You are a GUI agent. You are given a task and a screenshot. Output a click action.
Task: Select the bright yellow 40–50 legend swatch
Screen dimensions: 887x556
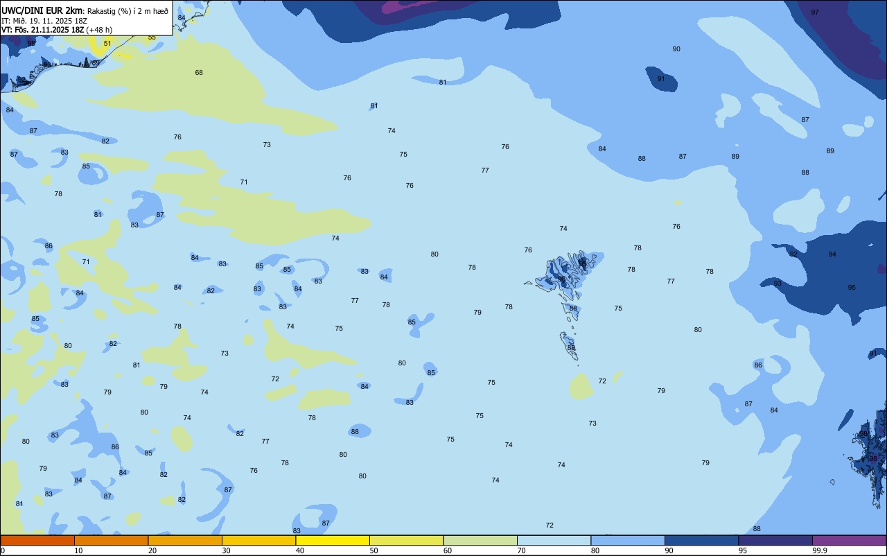point(333,540)
